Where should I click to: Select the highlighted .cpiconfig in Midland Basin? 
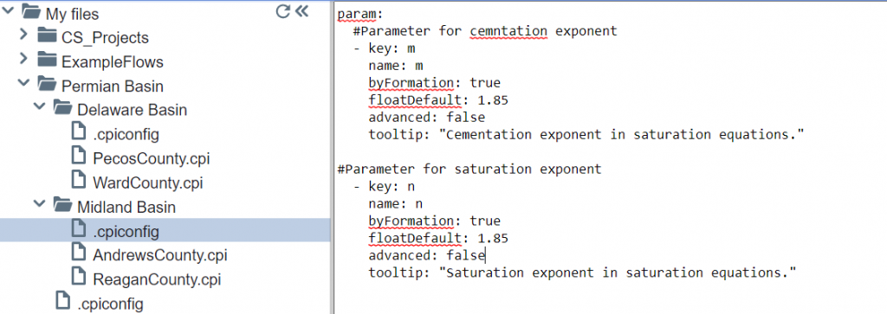(165, 231)
